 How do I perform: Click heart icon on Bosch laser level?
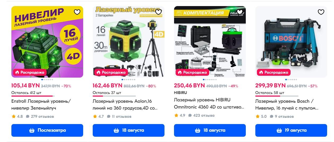point(321,12)
